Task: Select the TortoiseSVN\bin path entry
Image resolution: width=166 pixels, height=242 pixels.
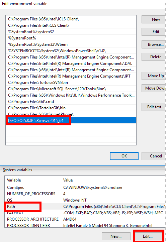Action: pos(71,83)
